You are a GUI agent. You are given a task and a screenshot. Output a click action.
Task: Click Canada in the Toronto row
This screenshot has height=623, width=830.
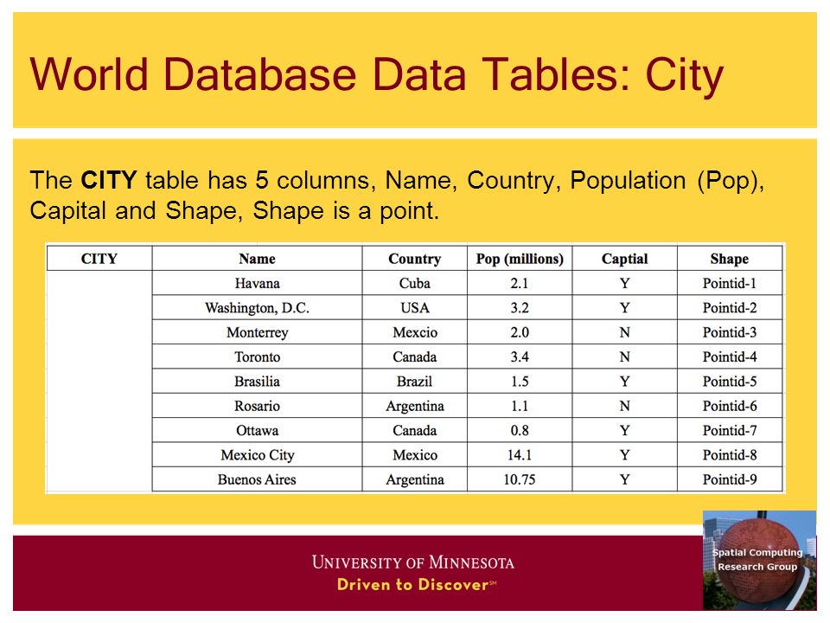coord(414,357)
